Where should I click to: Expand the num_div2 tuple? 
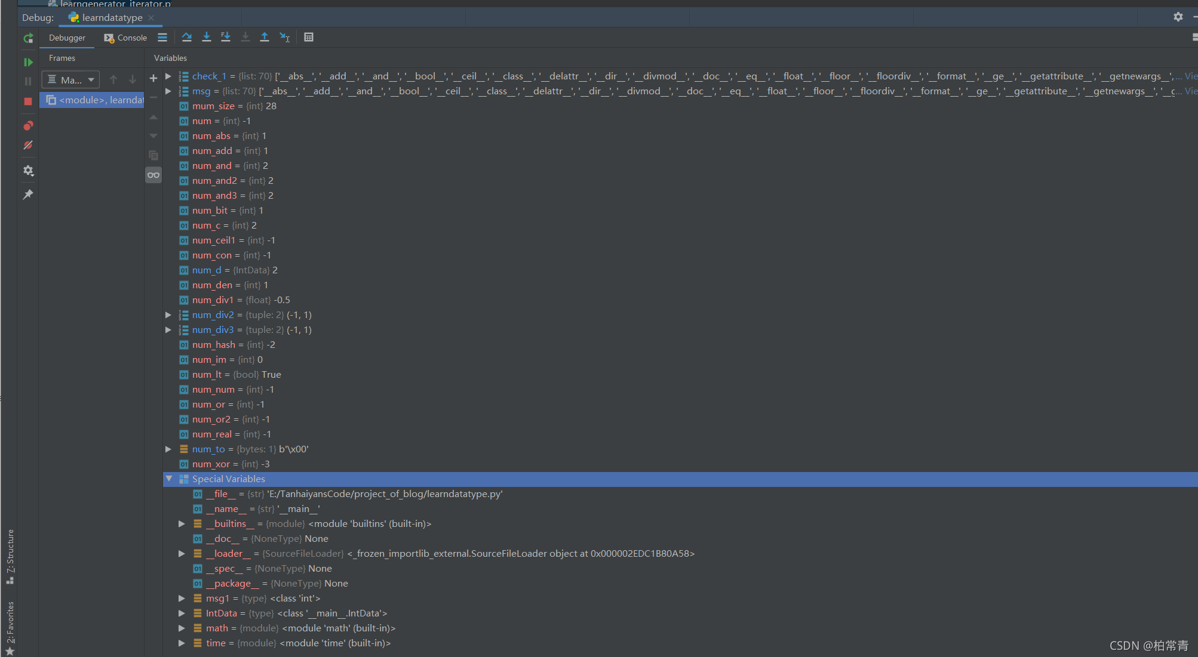168,315
